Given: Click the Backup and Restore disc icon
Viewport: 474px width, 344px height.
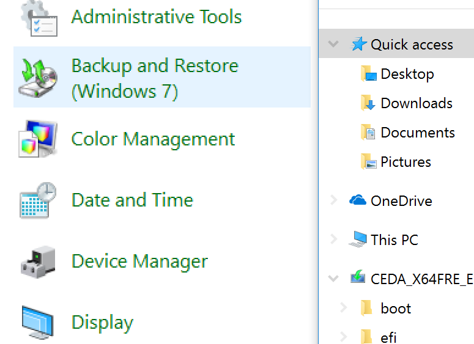Looking at the screenshot, I should click(38, 78).
